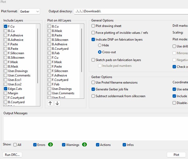188x159 pixels.
Task: Toggle Generate Gerber job file
Action: [x=93, y=89]
